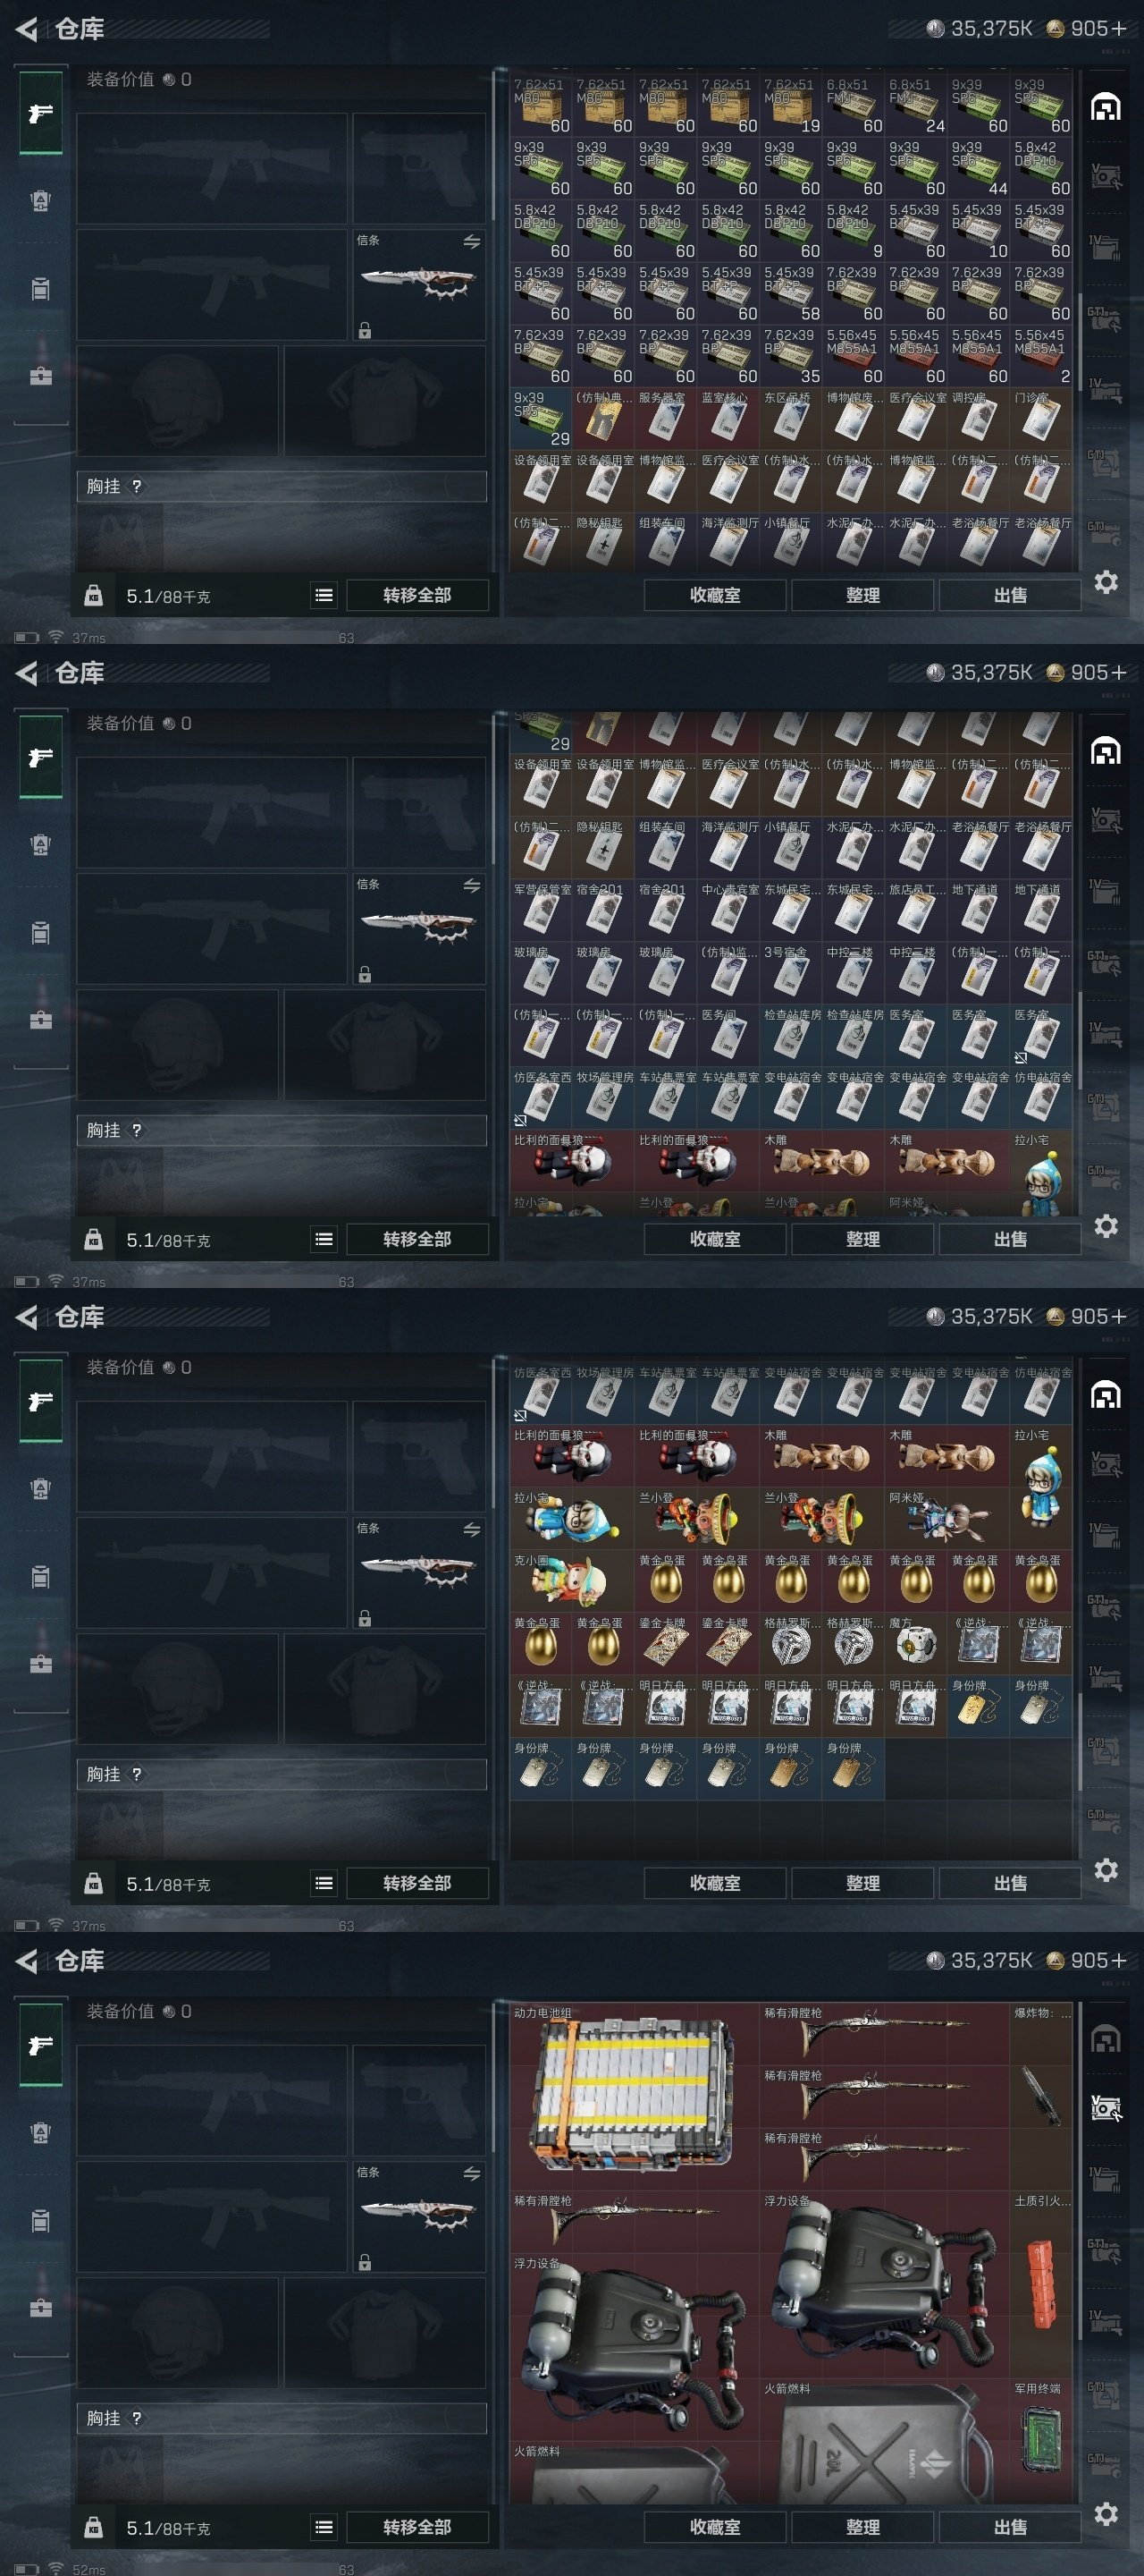Select the 克小圈 figurine item

571,1581
